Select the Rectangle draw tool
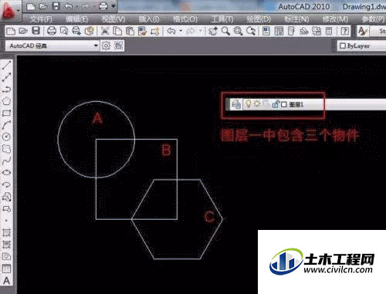Screen dimensions: 386x294 click(6, 113)
